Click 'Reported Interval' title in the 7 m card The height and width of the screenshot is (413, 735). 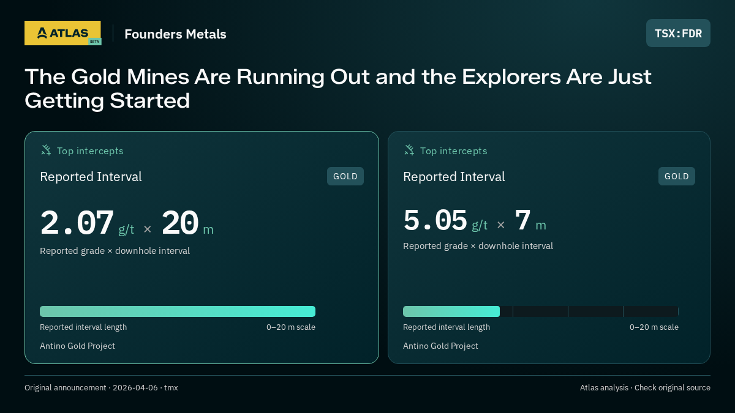[454, 177]
